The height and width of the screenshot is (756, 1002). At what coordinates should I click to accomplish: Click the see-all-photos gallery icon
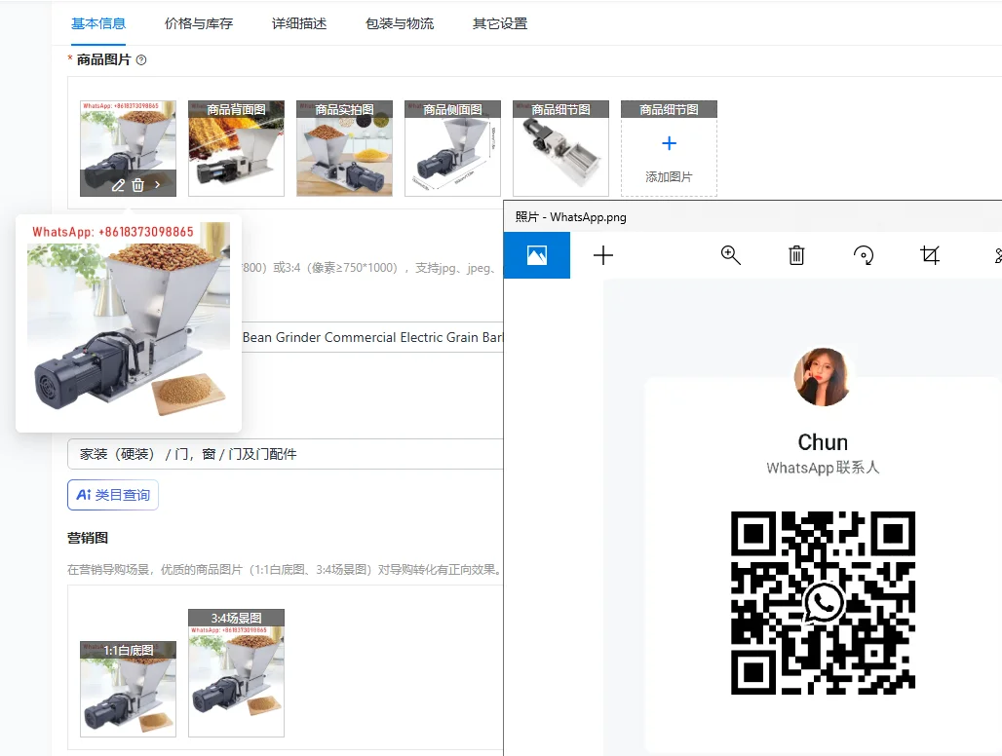pyautogui.click(x=537, y=255)
